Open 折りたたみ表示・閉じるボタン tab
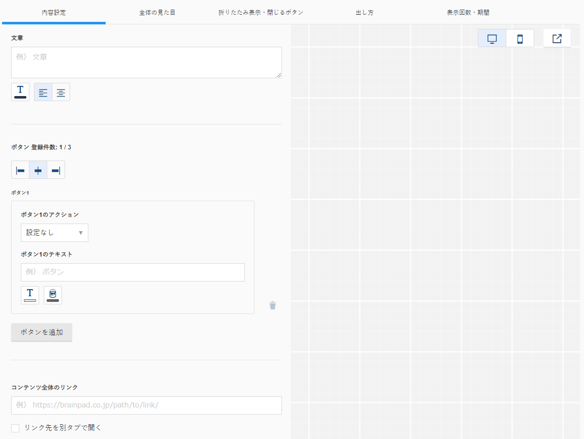Viewport: 584px width, 439px height. pyautogui.click(x=261, y=12)
